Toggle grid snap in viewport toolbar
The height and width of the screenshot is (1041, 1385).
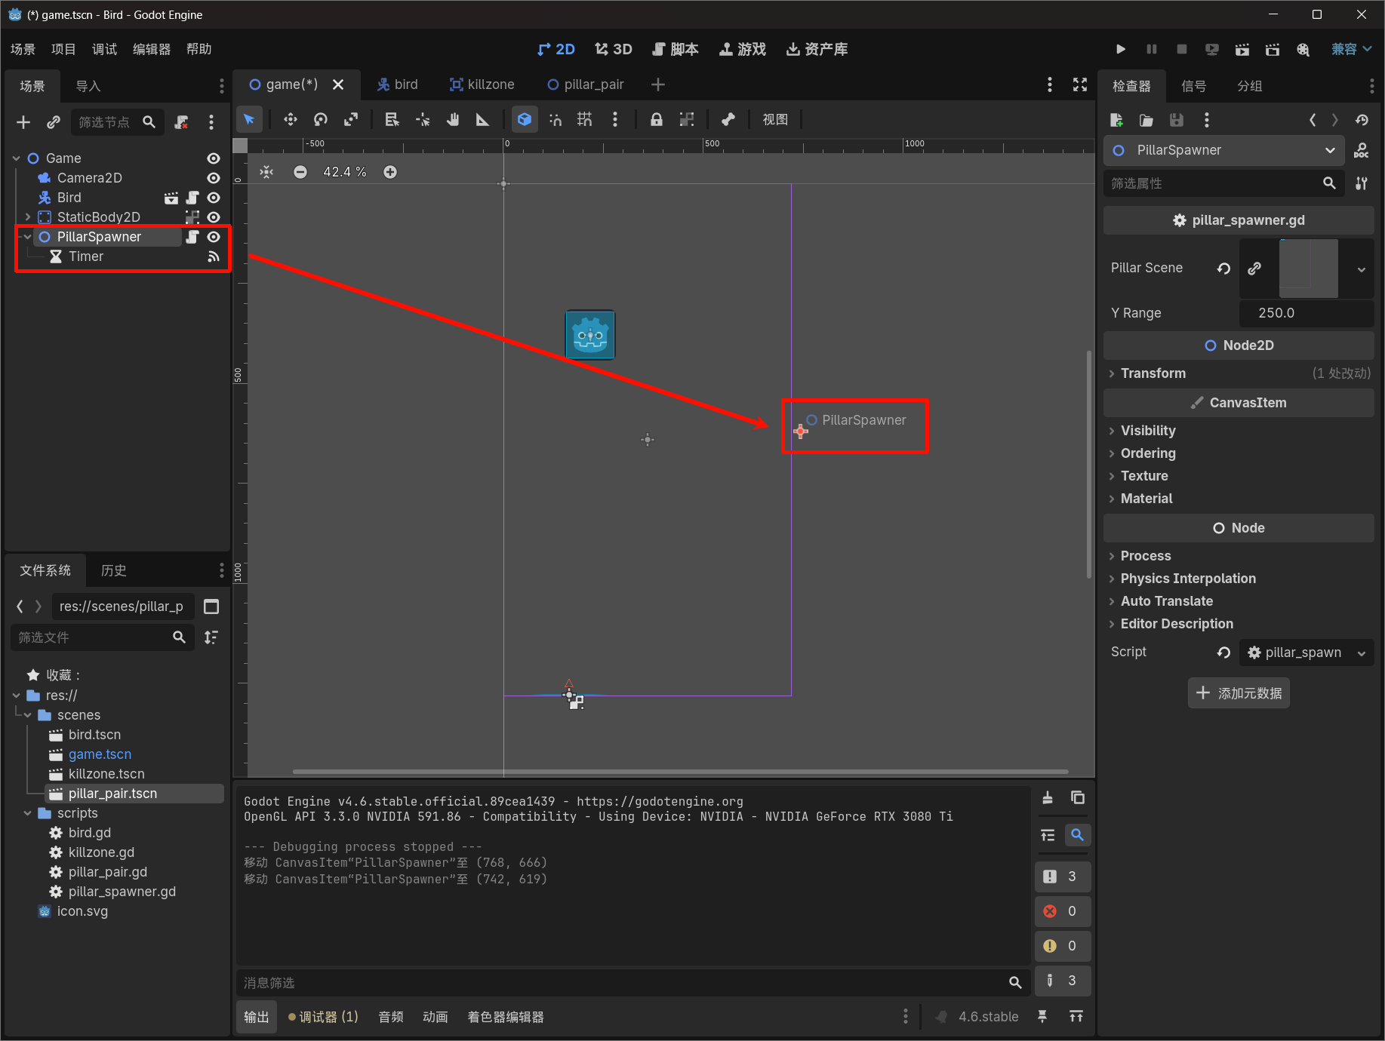(x=585, y=119)
